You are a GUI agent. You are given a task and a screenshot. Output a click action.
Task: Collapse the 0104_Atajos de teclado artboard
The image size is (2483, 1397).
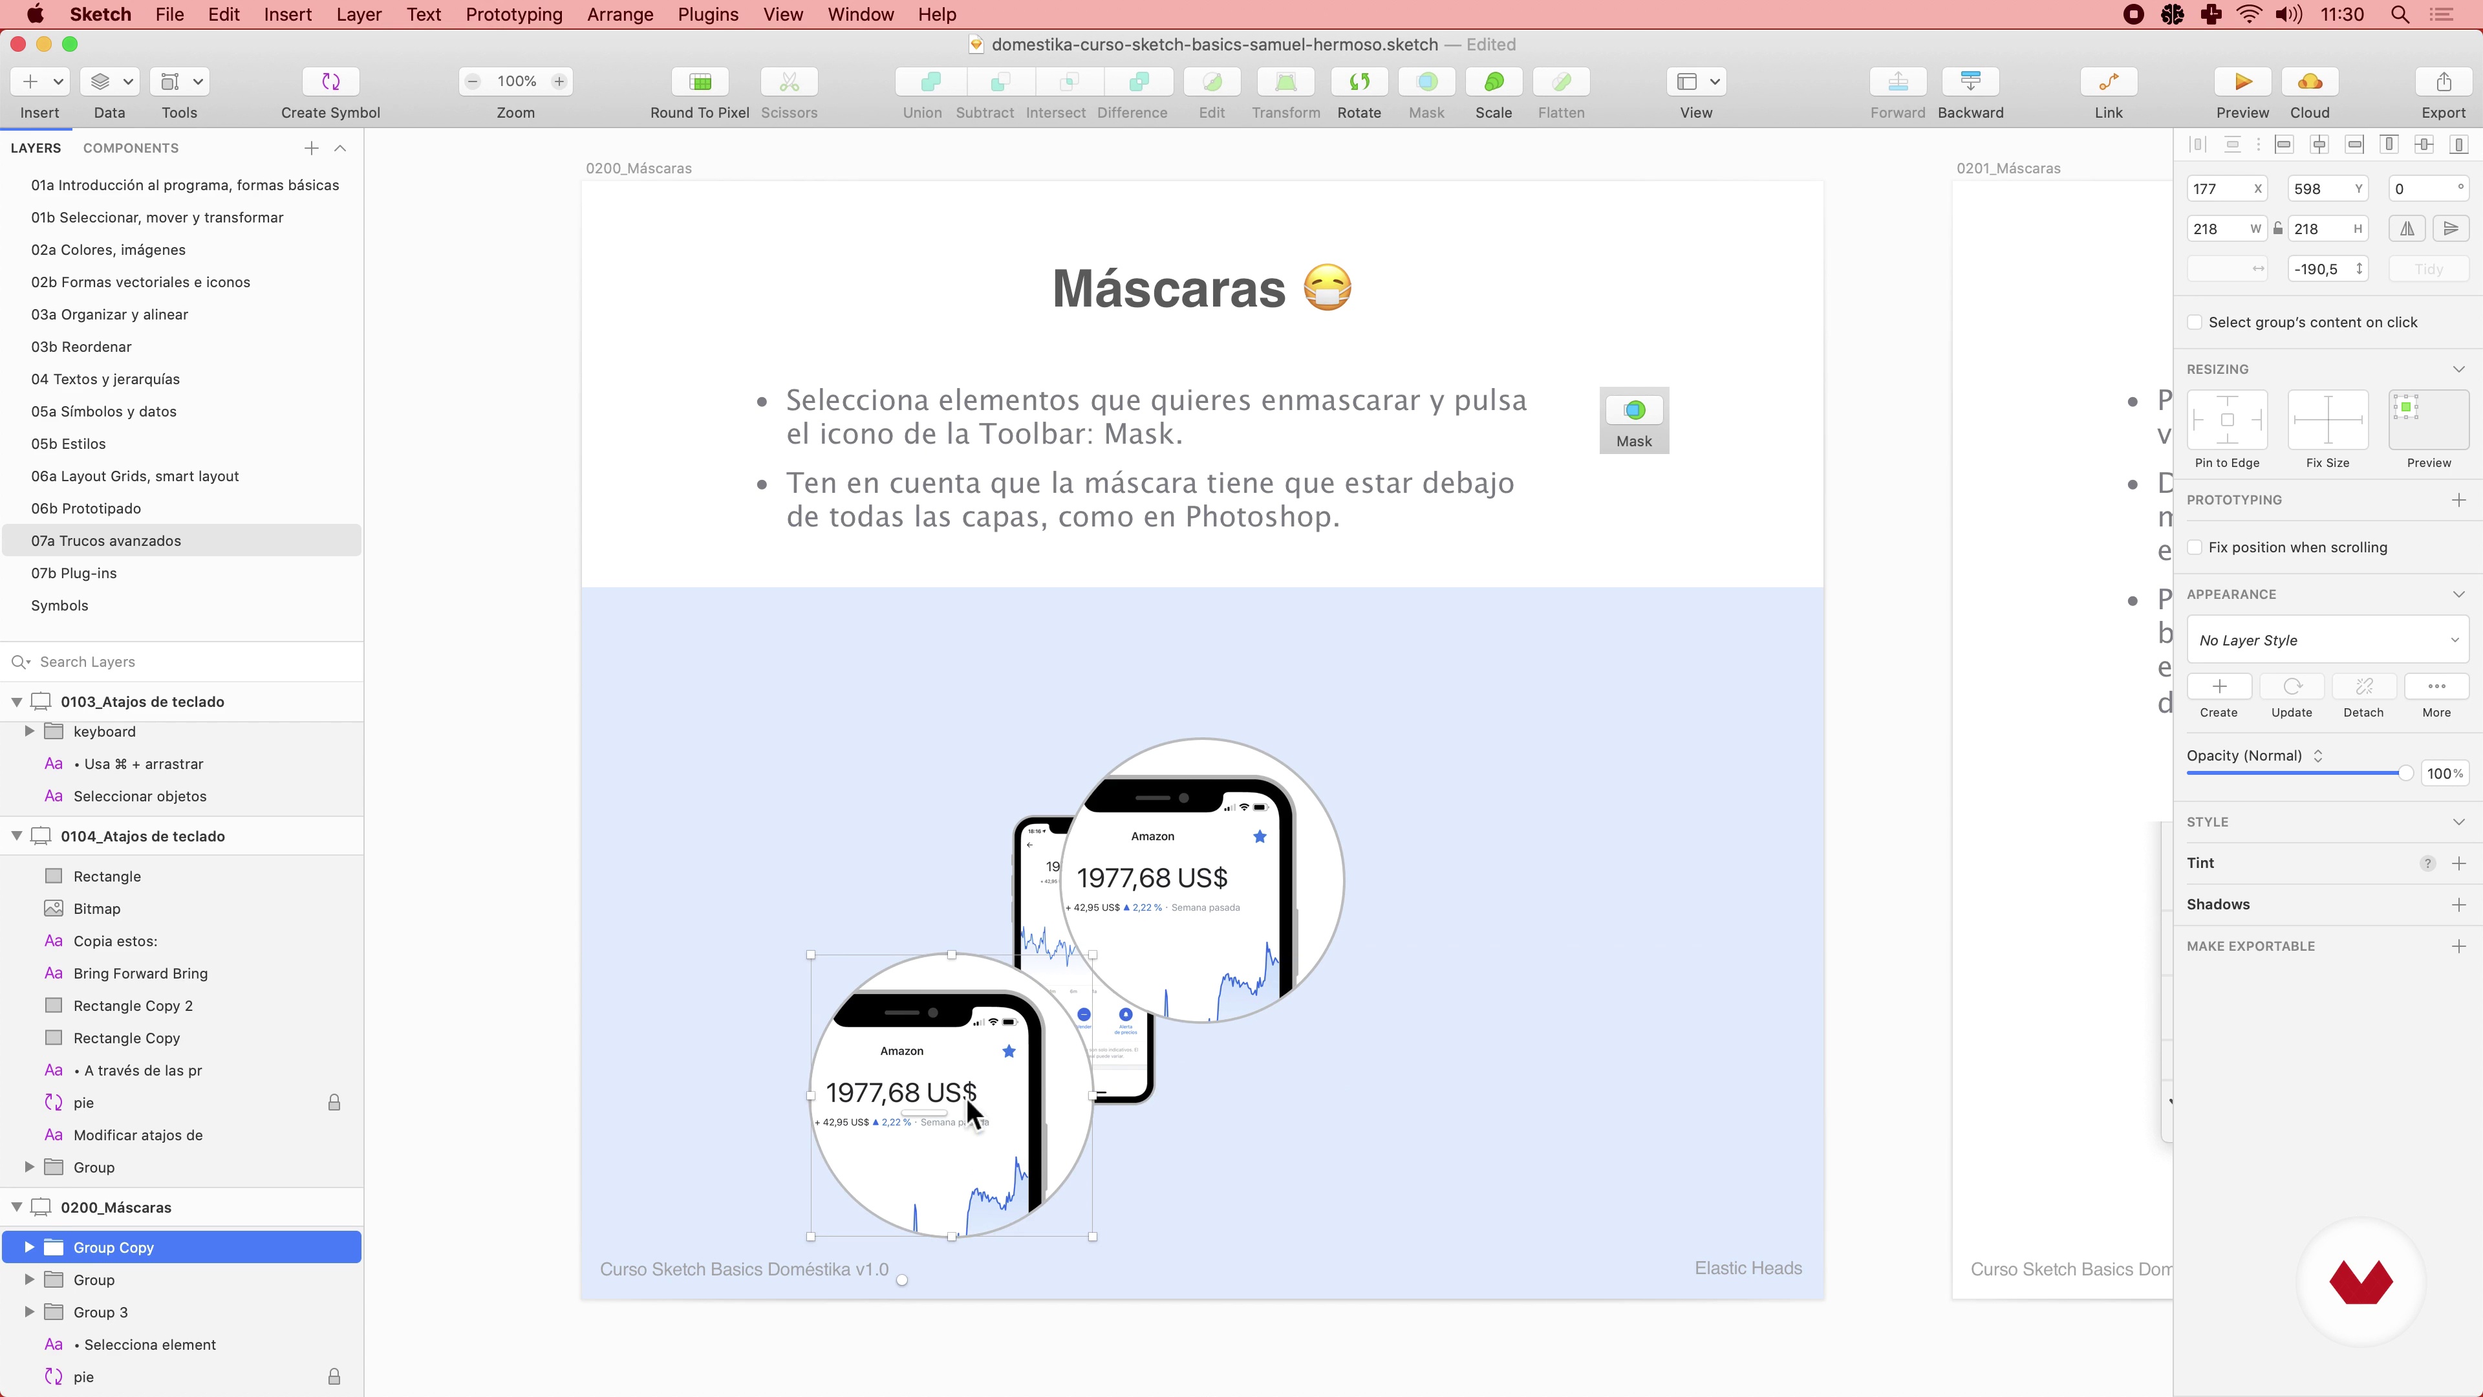point(16,836)
